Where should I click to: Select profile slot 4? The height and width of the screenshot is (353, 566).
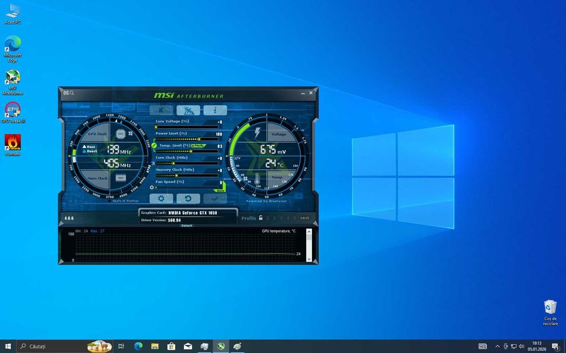tap(288, 218)
